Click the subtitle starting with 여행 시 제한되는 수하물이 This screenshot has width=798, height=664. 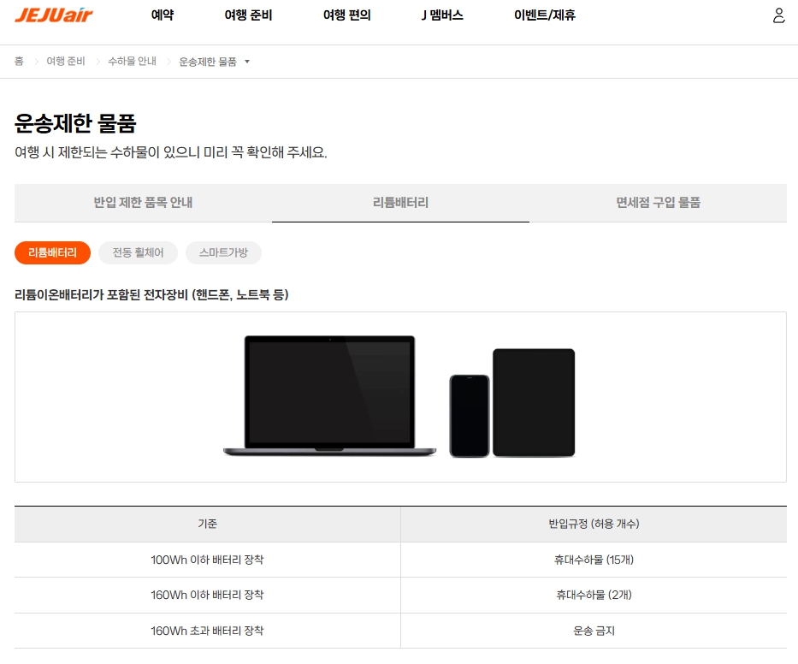pyautogui.click(x=170, y=152)
